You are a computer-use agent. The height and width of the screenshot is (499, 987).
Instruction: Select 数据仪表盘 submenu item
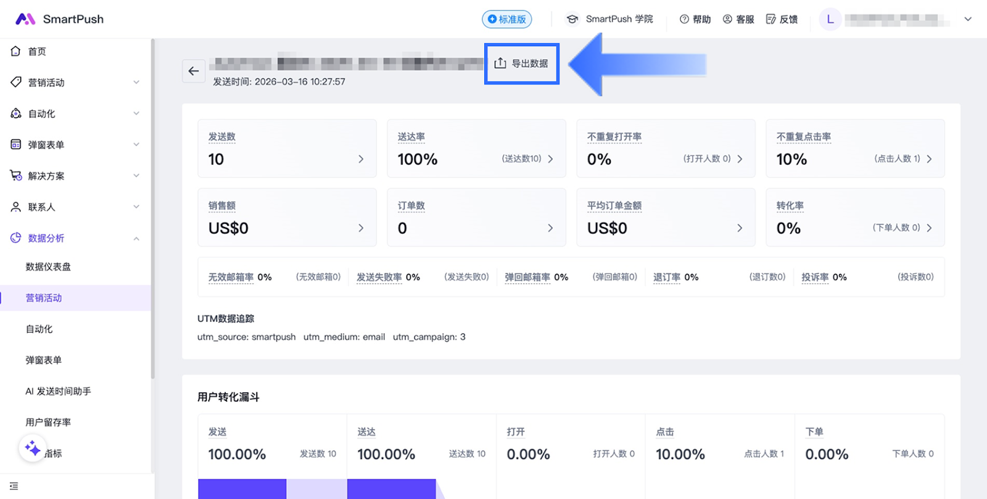(x=48, y=266)
